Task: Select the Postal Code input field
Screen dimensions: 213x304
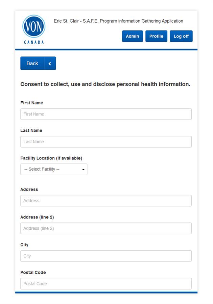Action: point(106,284)
